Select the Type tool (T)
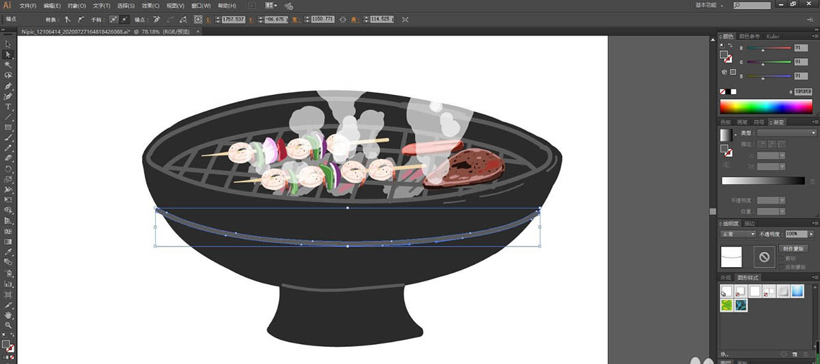The image size is (820, 364). [8, 107]
